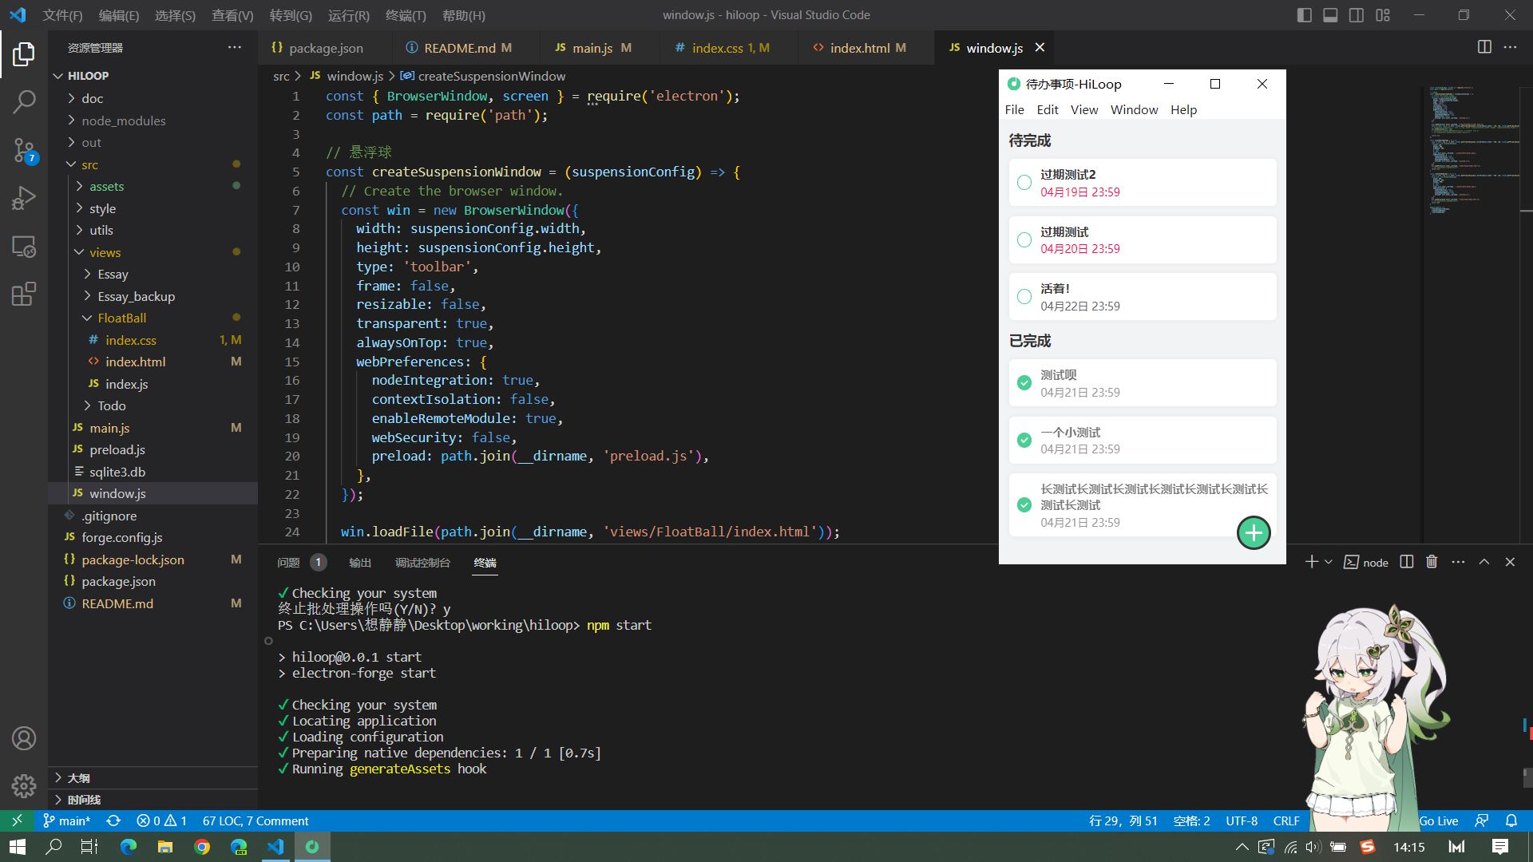Open Source Control view with badge

(x=24, y=149)
